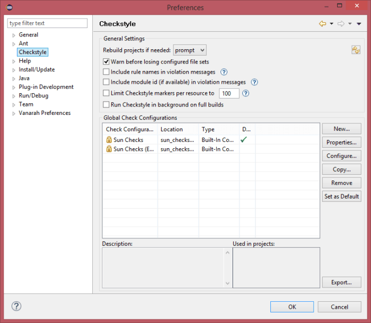Image resolution: width=371 pixels, height=323 pixels.
Task: Click help icon beside module id option
Action: pyautogui.click(x=254, y=82)
